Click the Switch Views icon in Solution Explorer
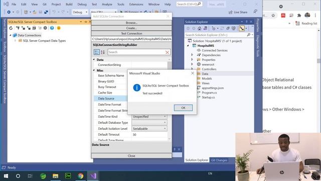Viewport: 321px width, 181px height. pyautogui.click(x=205, y=29)
